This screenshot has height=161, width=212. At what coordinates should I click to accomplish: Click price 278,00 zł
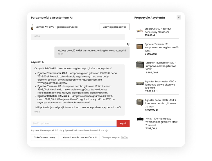150,35
